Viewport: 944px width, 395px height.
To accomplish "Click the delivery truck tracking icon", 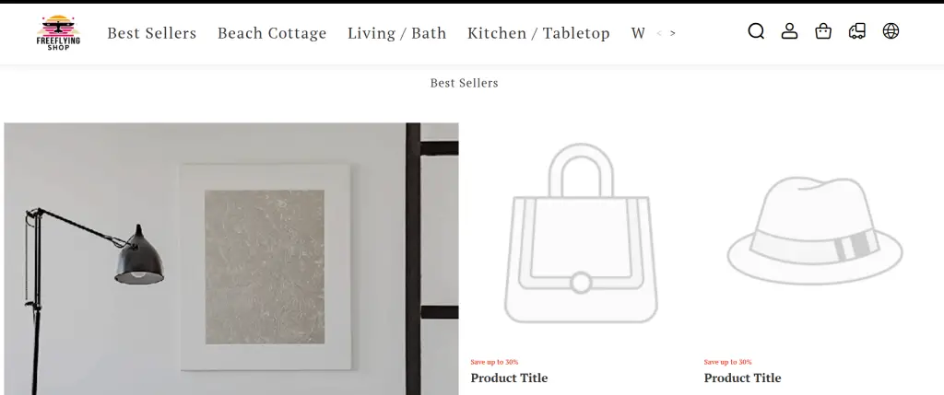I will point(857,31).
